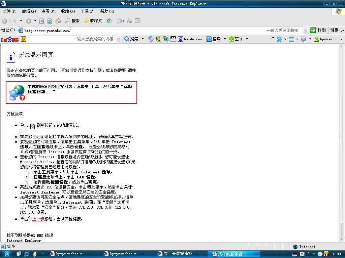
Task: Open the Favorites star (收藏夹)
Action: pyautogui.click(x=93, y=21)
